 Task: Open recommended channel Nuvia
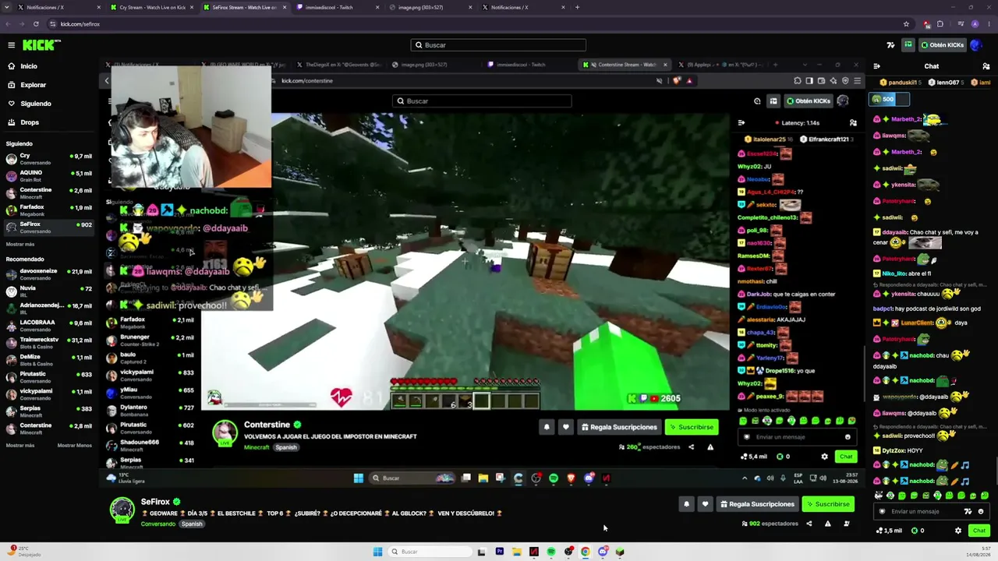(48, 290)
